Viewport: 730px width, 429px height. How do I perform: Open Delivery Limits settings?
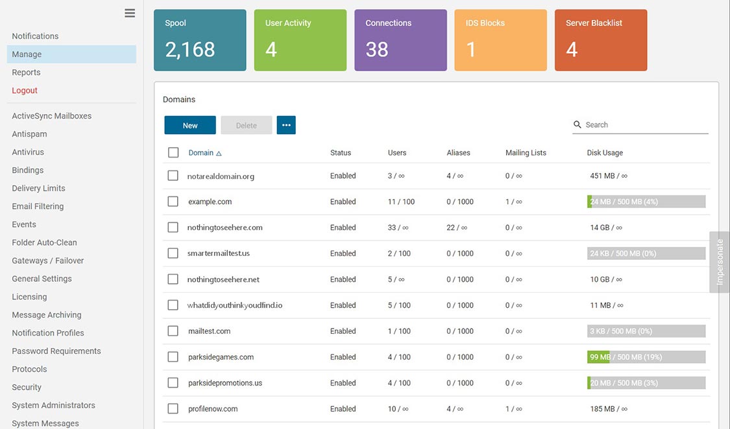39,188
